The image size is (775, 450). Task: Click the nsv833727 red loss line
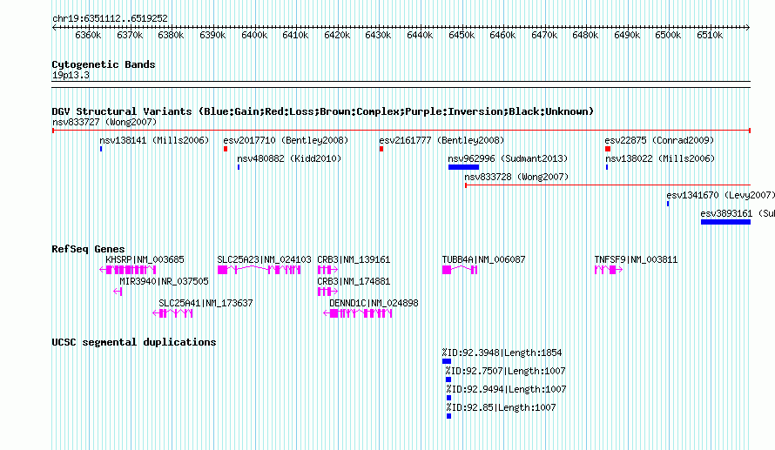tap(401, 131)
